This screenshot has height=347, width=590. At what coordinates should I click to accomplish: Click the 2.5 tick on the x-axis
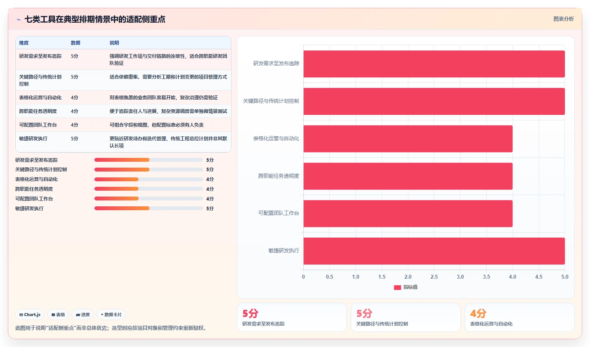434,277
